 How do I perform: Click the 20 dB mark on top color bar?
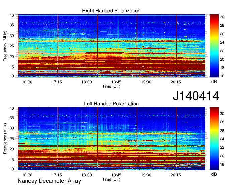tap(222, 59)
